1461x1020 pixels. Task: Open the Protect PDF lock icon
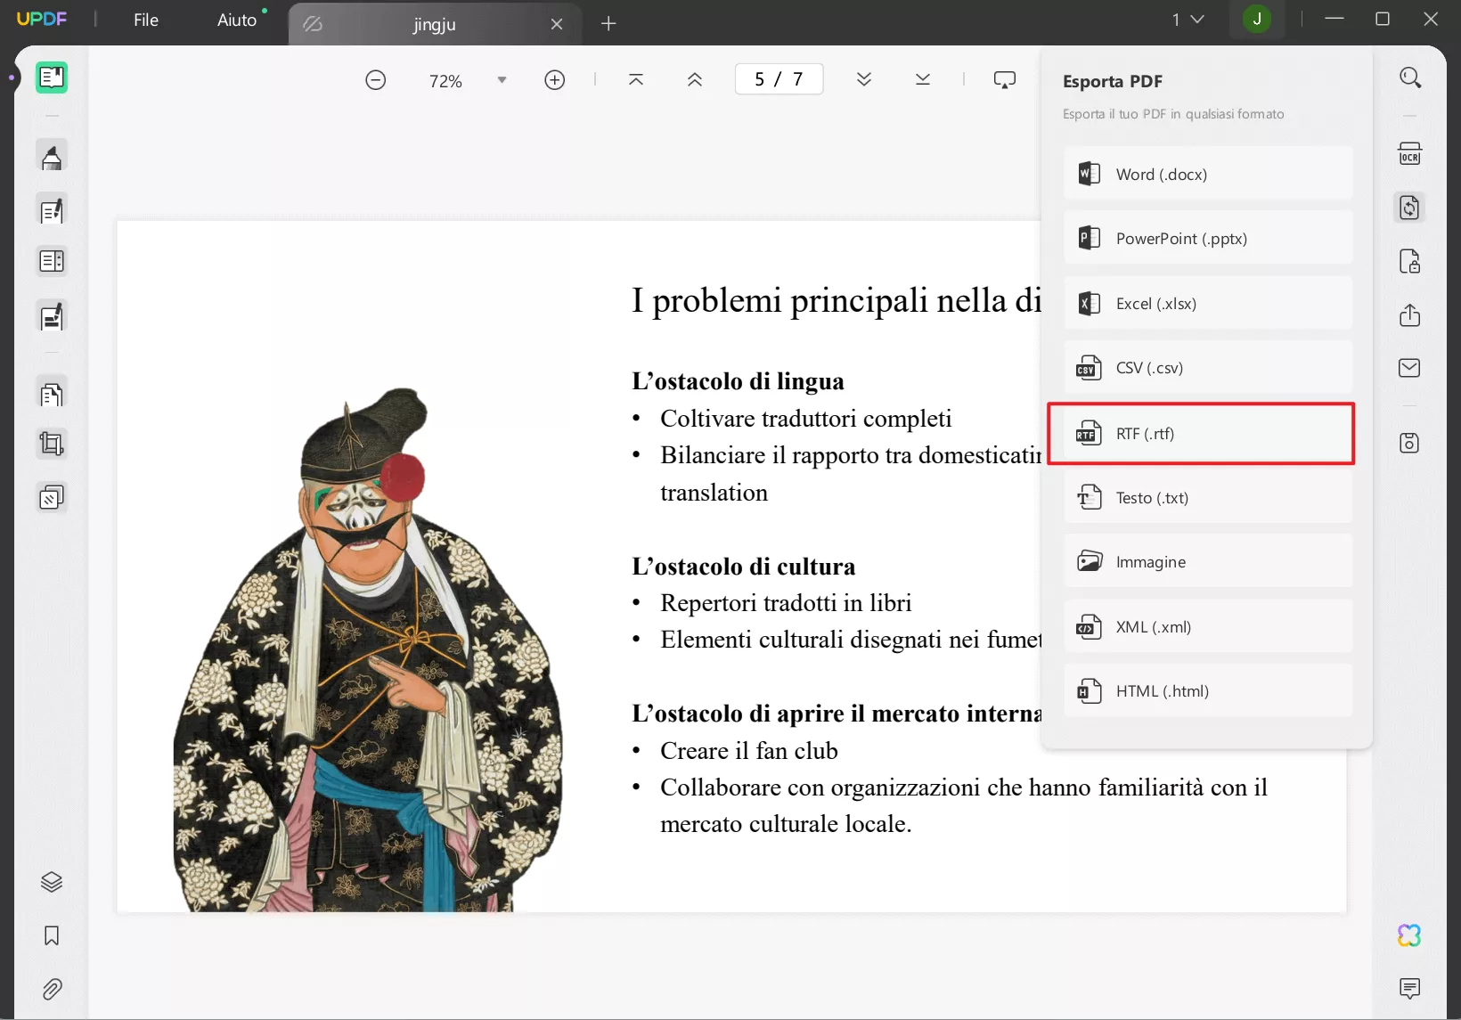1409,262
